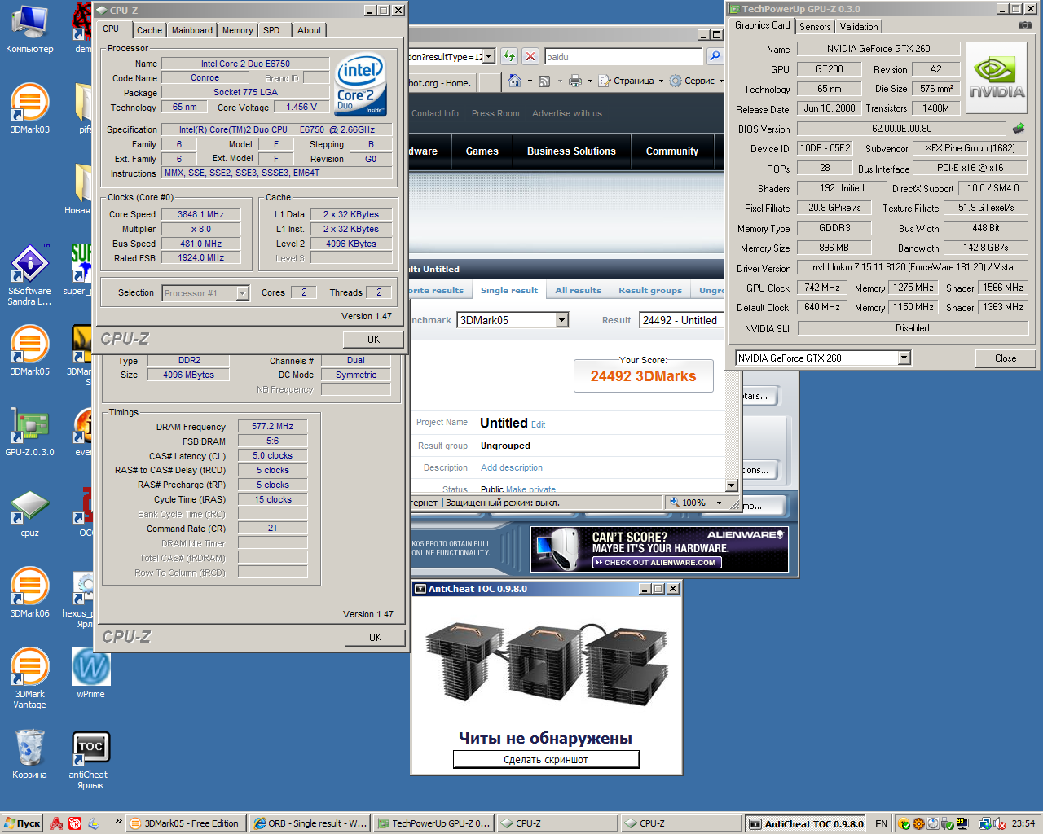Viewport: 1043px width, 834px height.
Task: Open the Business Solutions navigation menu
Action: 571,151
